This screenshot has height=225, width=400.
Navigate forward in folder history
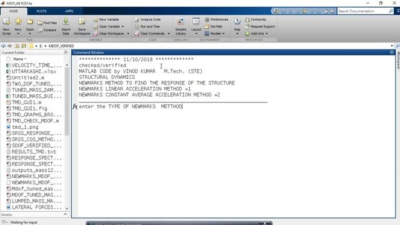(x=10, y=46)
